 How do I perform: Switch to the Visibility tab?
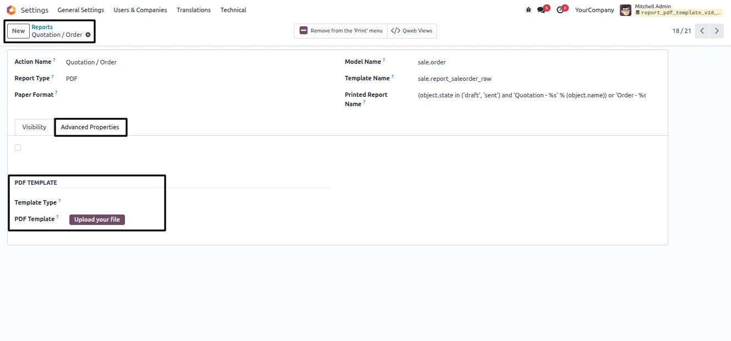(34, 127)
